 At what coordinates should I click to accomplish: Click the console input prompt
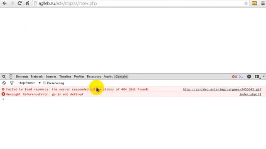pos(133,99)
